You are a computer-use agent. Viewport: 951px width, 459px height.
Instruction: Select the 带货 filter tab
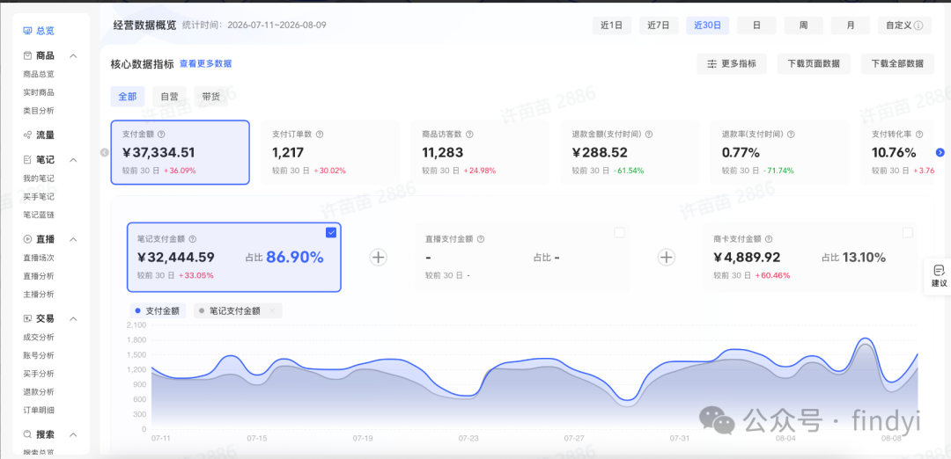point(211,96)
